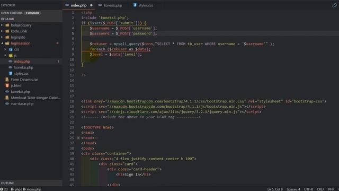Click the Sign In h3 text line
339x191 pixels.
(133, 175)
